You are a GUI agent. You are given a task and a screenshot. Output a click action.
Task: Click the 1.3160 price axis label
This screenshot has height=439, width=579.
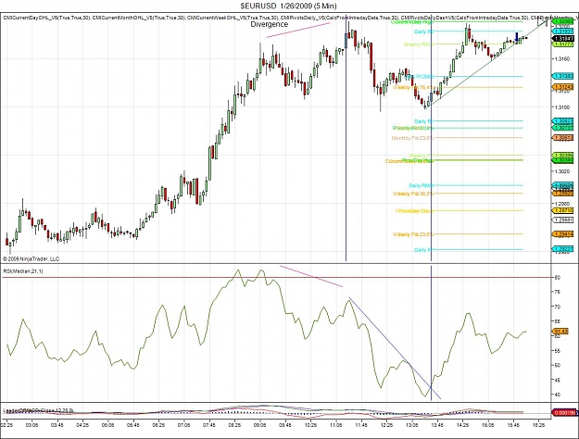click(x=562, y=58)
